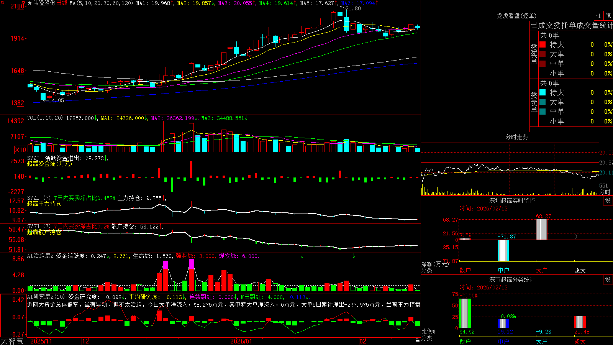Click the teal 大单 sell-order color swatch
Screen dimensions: 613x345
pyautogui.click(x=543, y=102)
